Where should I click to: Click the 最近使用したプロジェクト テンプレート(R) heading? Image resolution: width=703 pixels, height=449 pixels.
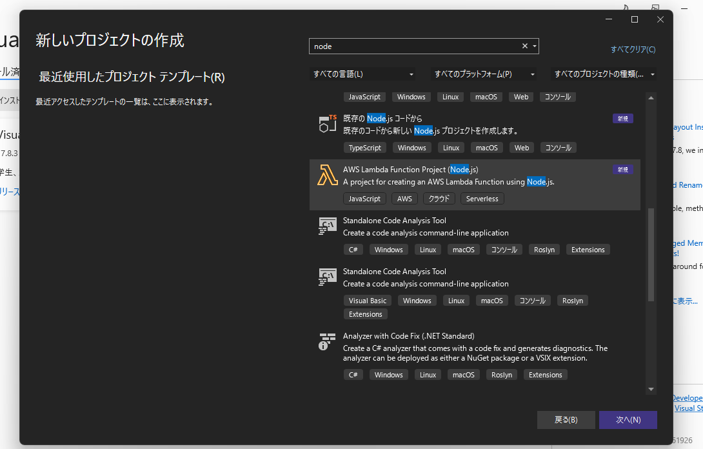132,77
